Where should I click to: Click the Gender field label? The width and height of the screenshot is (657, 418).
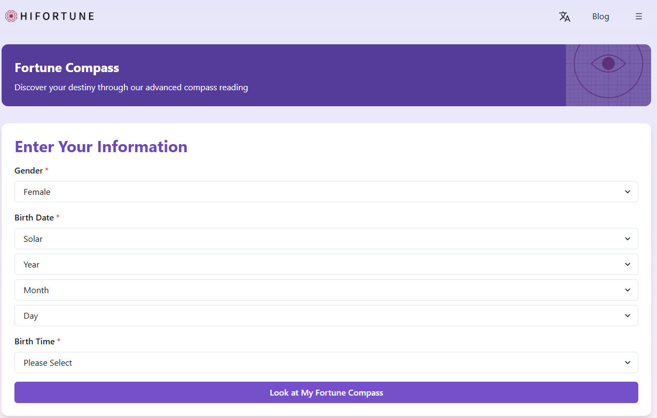(x=29, y=170)
